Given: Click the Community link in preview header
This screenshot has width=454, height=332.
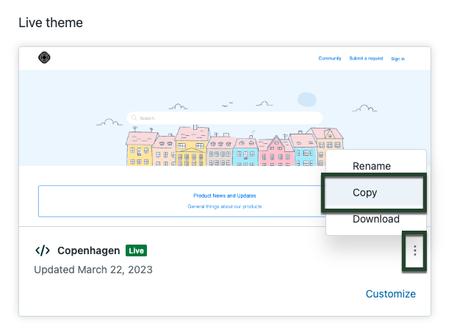Looking at the screenshot, I should click(330, 59).
